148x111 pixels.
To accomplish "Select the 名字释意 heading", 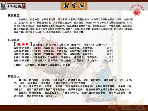I will 14,40.
